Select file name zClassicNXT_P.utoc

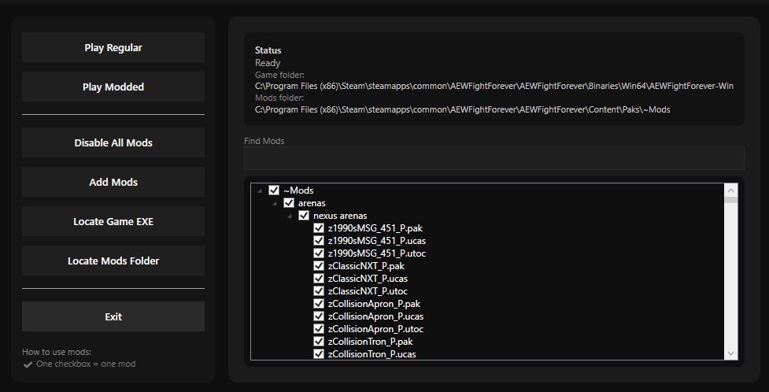click(x=368, y=291)
